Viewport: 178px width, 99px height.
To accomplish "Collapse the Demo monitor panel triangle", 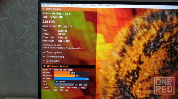I will click(44, 9).
